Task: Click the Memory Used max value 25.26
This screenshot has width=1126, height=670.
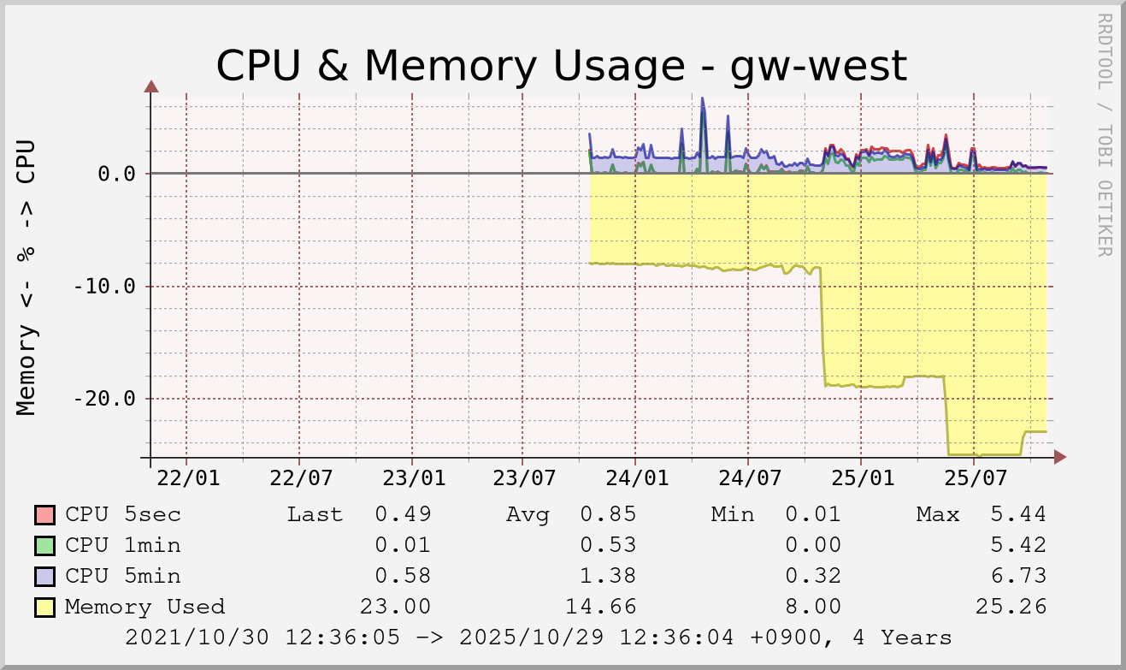Action: (1011, 608)
